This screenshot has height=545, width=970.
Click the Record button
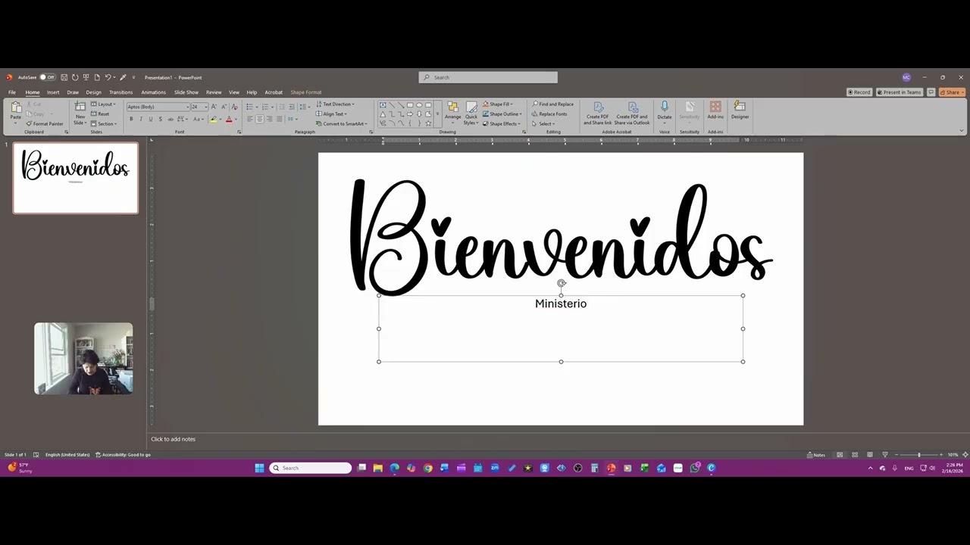[x=859, y=92]
